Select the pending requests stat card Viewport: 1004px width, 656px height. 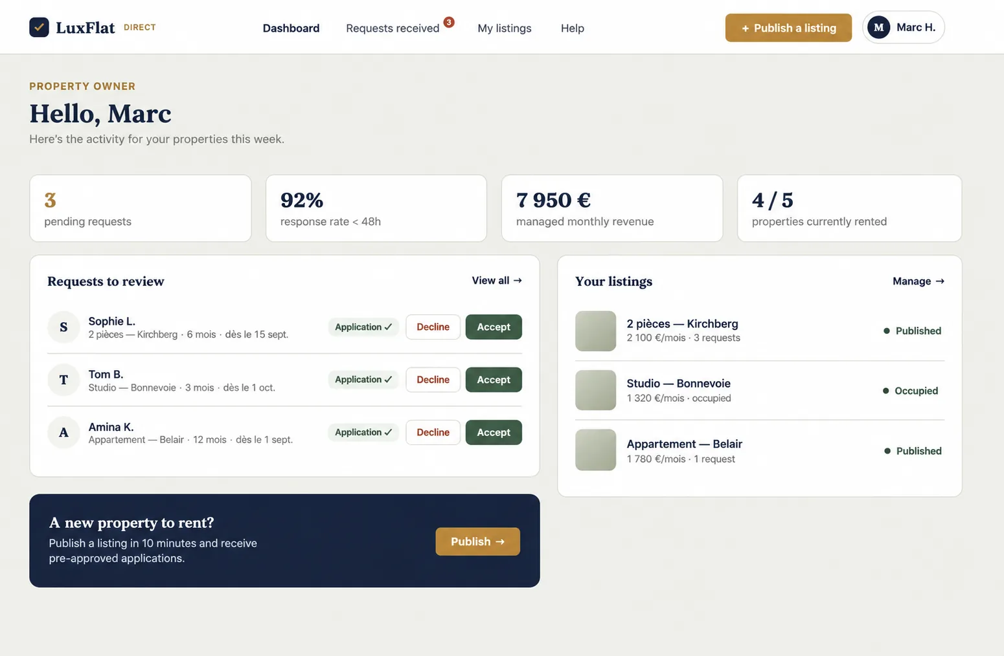141,208
